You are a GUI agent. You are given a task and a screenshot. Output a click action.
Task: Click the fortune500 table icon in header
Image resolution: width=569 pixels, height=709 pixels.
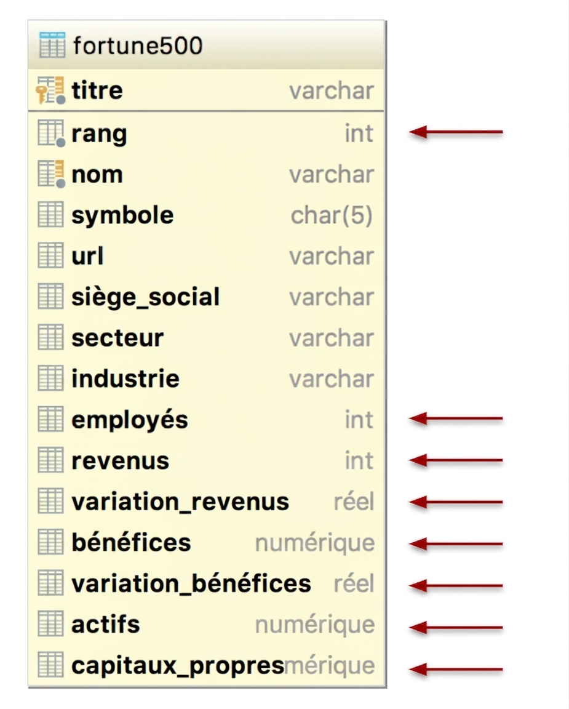(52, 45)
